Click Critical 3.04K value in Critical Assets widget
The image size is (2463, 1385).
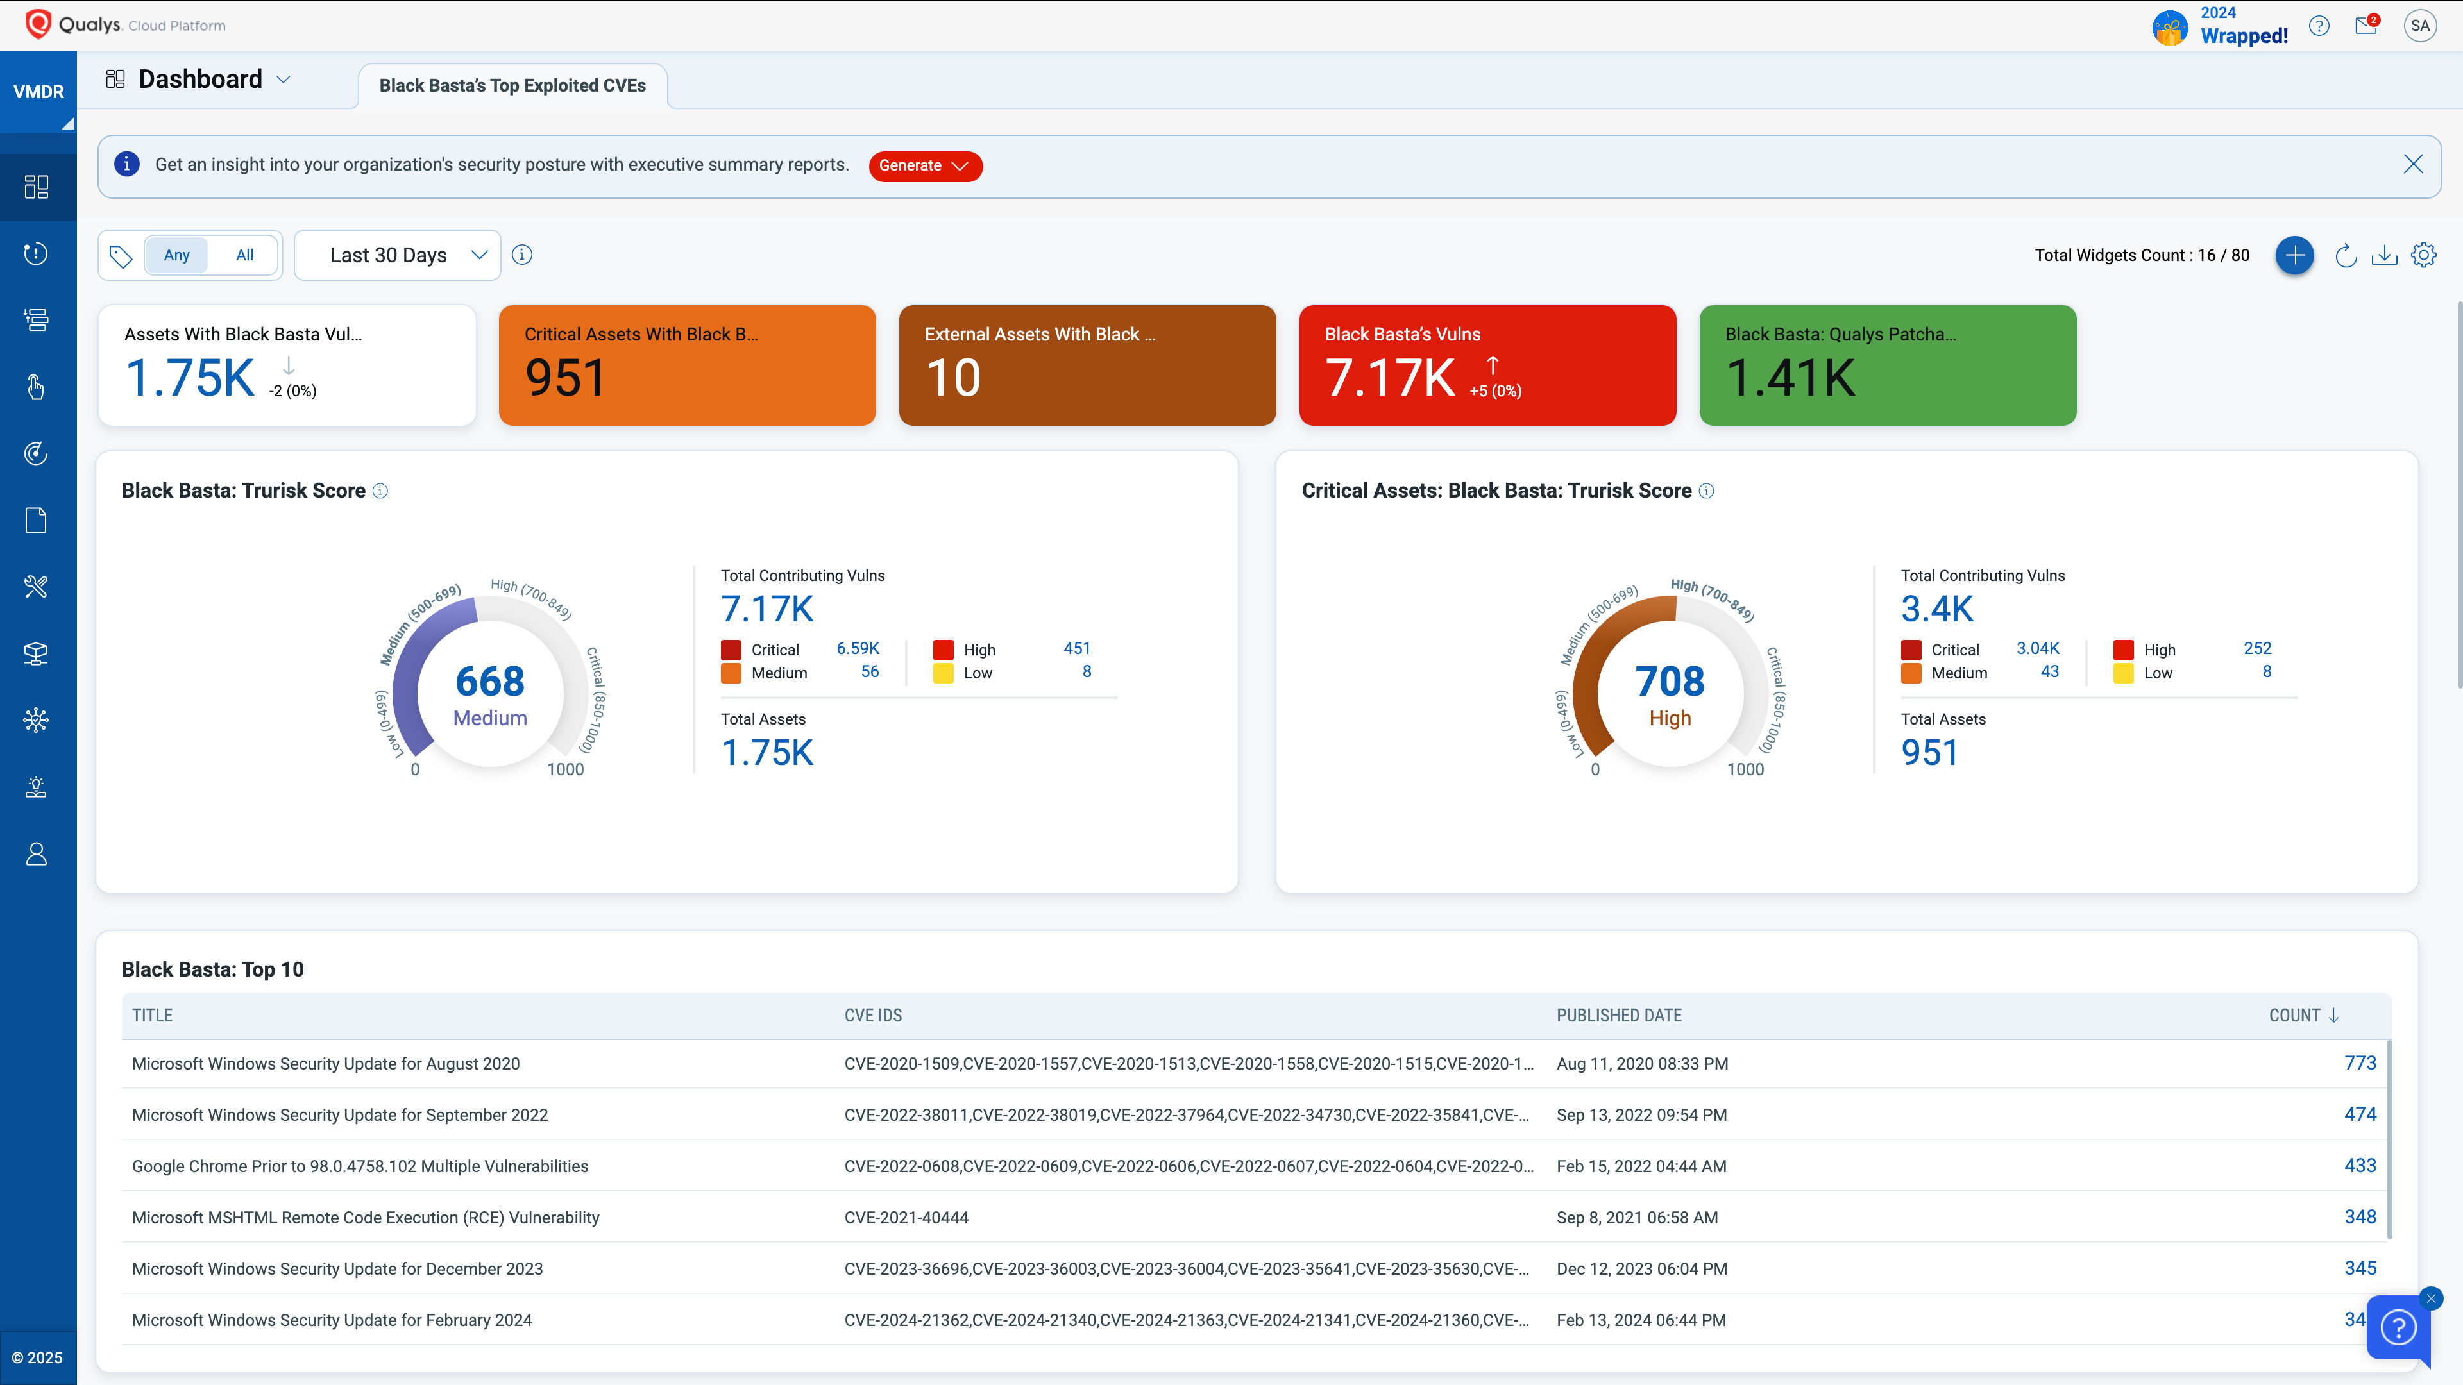2038,648
